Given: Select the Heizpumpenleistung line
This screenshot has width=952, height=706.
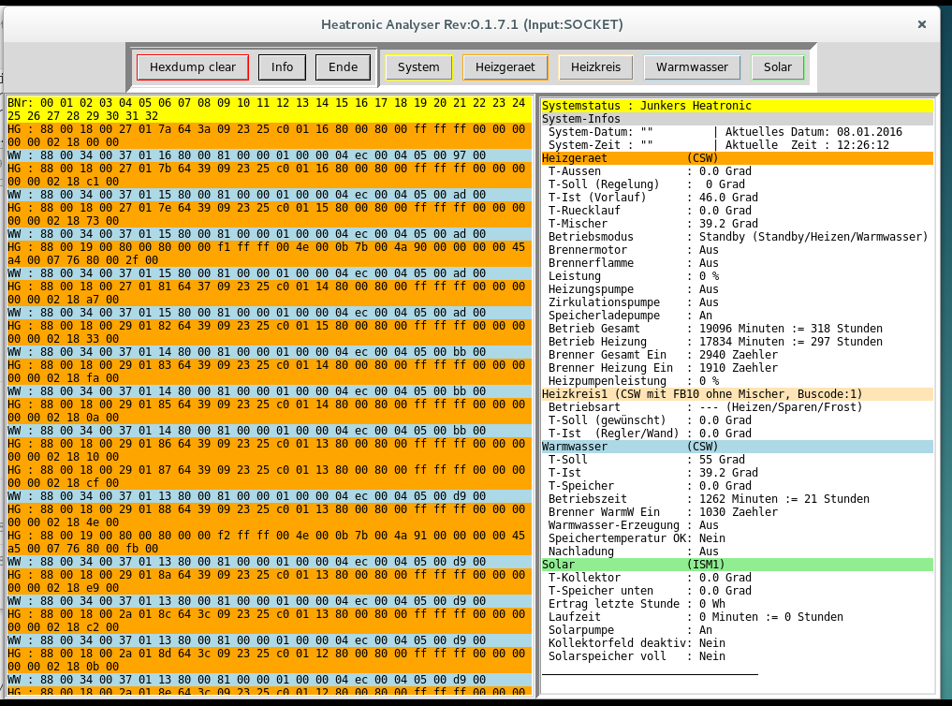Looking at the screenshot, I should pos(633,381).
